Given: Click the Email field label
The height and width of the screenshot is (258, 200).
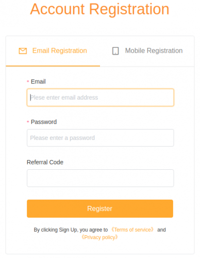Looking at the screenshot, I should pos(38,82).
